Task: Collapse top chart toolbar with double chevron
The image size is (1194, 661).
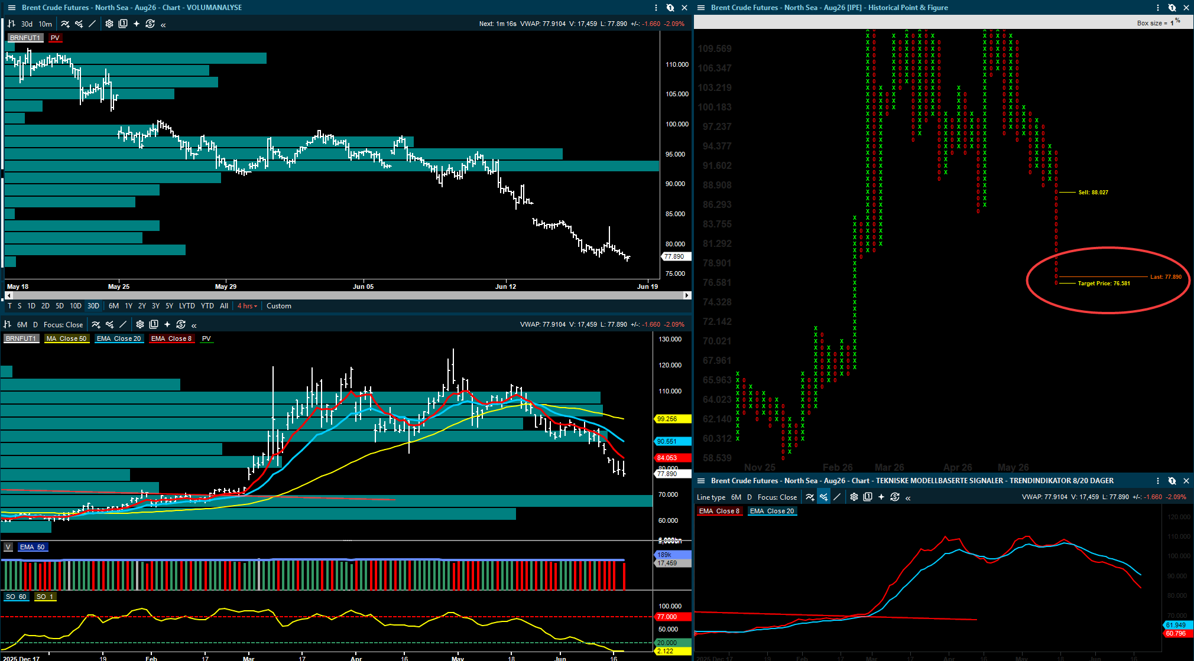Action: [163, 24]
